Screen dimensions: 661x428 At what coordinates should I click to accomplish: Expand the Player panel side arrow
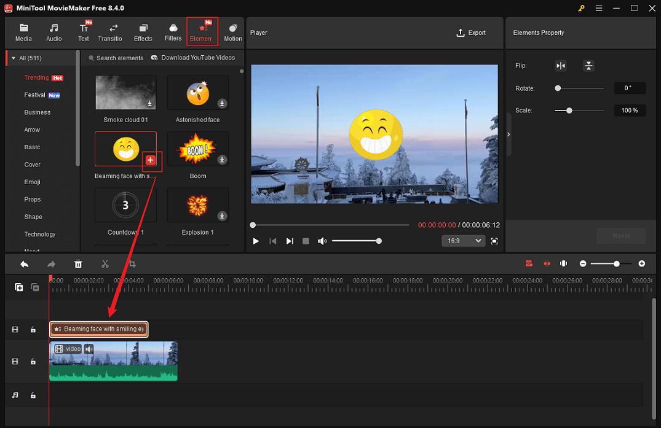(508, 134)
